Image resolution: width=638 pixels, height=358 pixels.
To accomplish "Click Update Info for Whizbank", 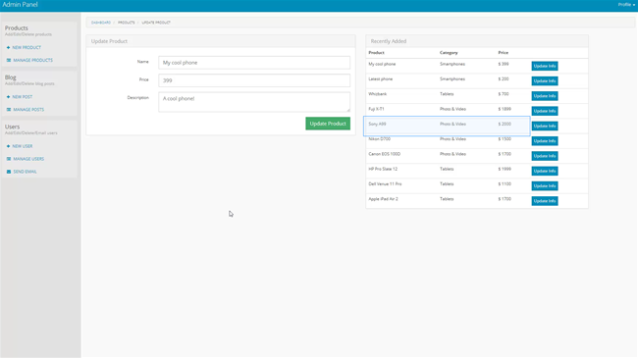I will 545,96.
